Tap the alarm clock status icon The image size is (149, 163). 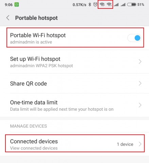point(95,4)
